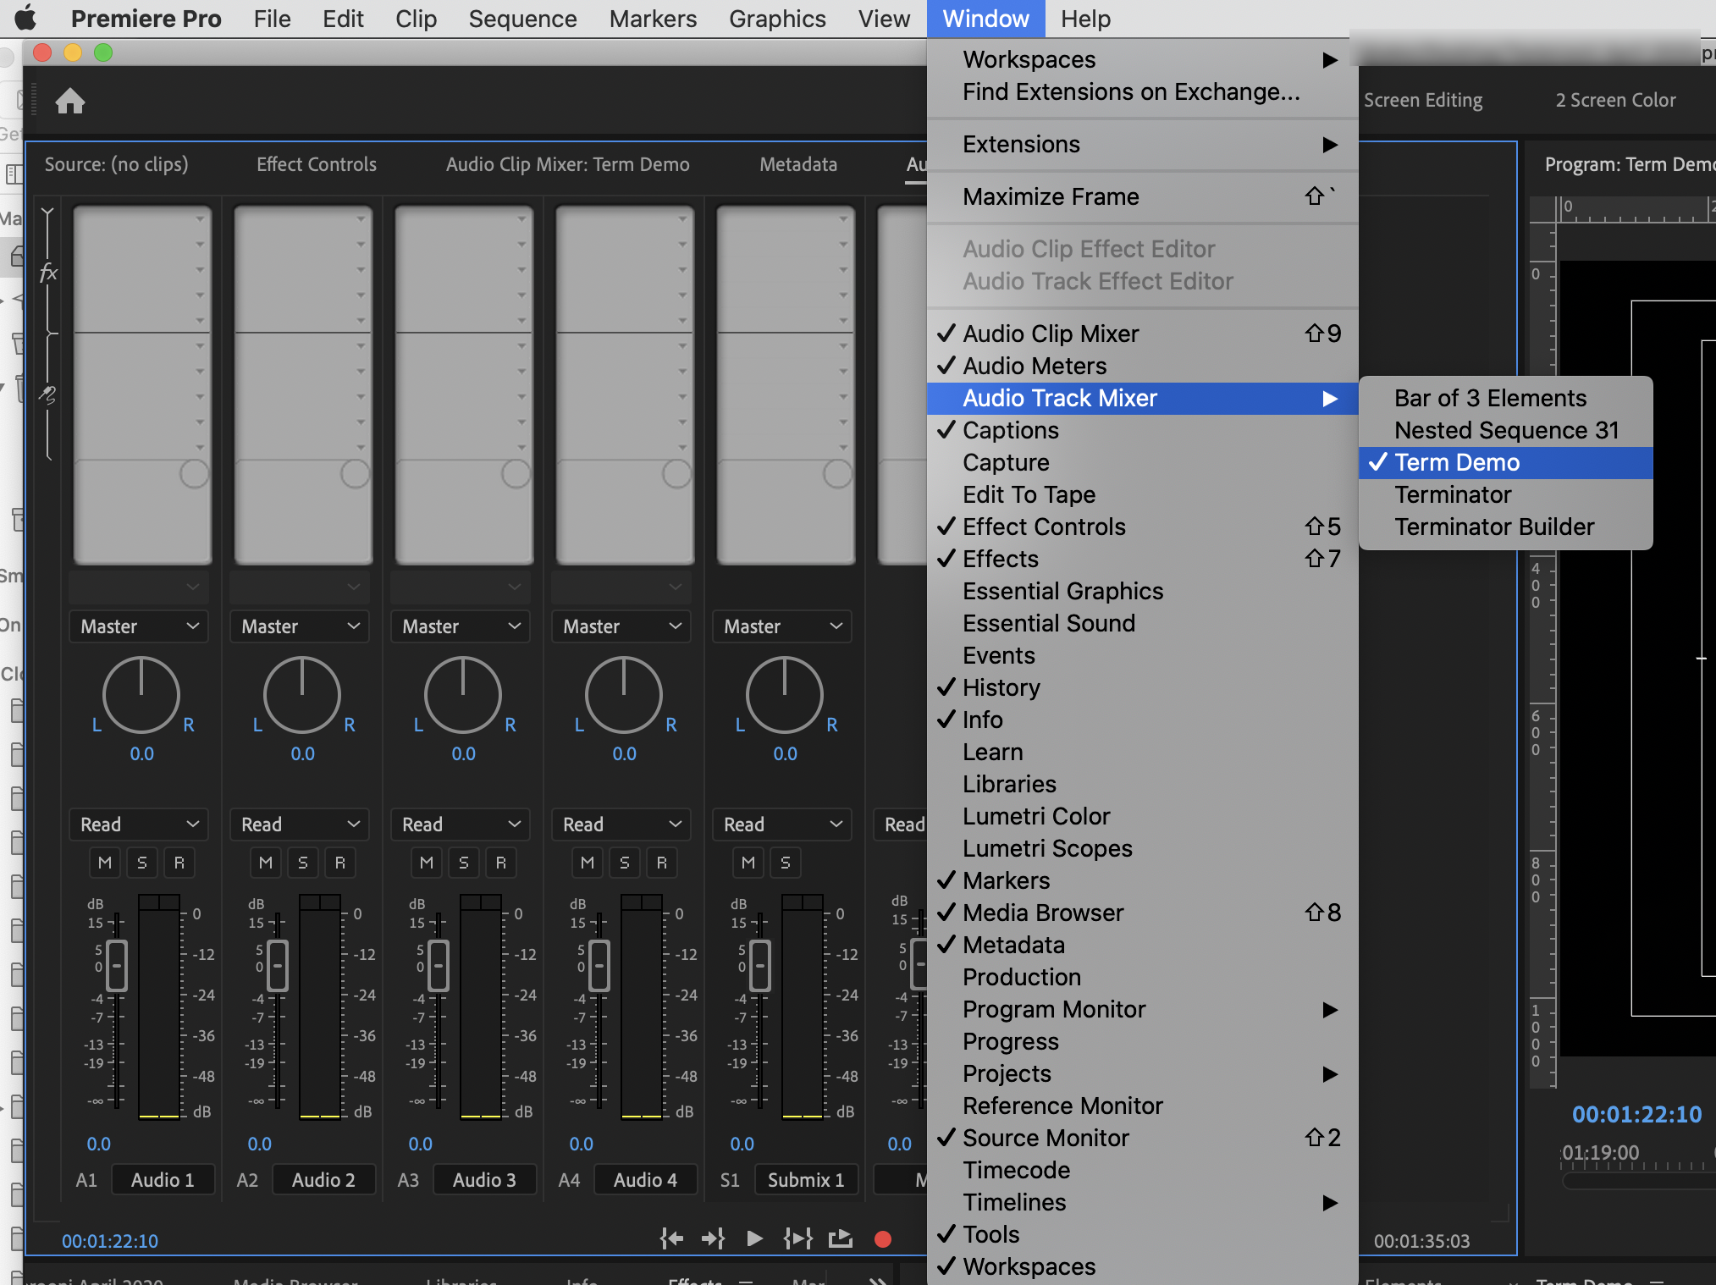Viewport: 1716px width, 1285px height.
Task: Jump to the In point in the mixer
Action: click(x=671, y=1238)
